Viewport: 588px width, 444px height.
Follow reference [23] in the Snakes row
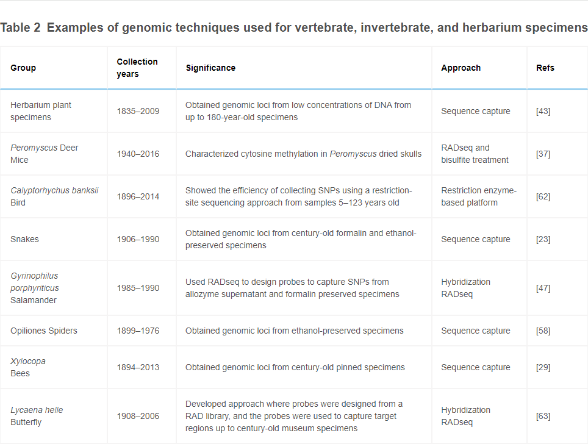[543, 239]
